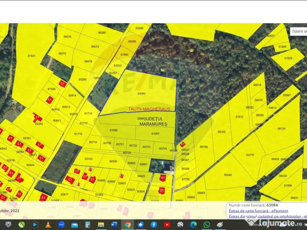Open Zoom from the taskbar
307x230 pixels.
[x=61, y=225]
